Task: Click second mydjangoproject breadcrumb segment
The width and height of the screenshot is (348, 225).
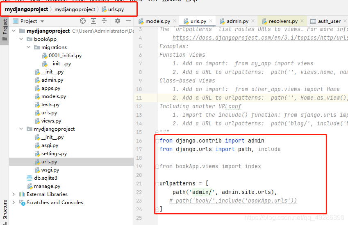Action: [x=75, y=9]
